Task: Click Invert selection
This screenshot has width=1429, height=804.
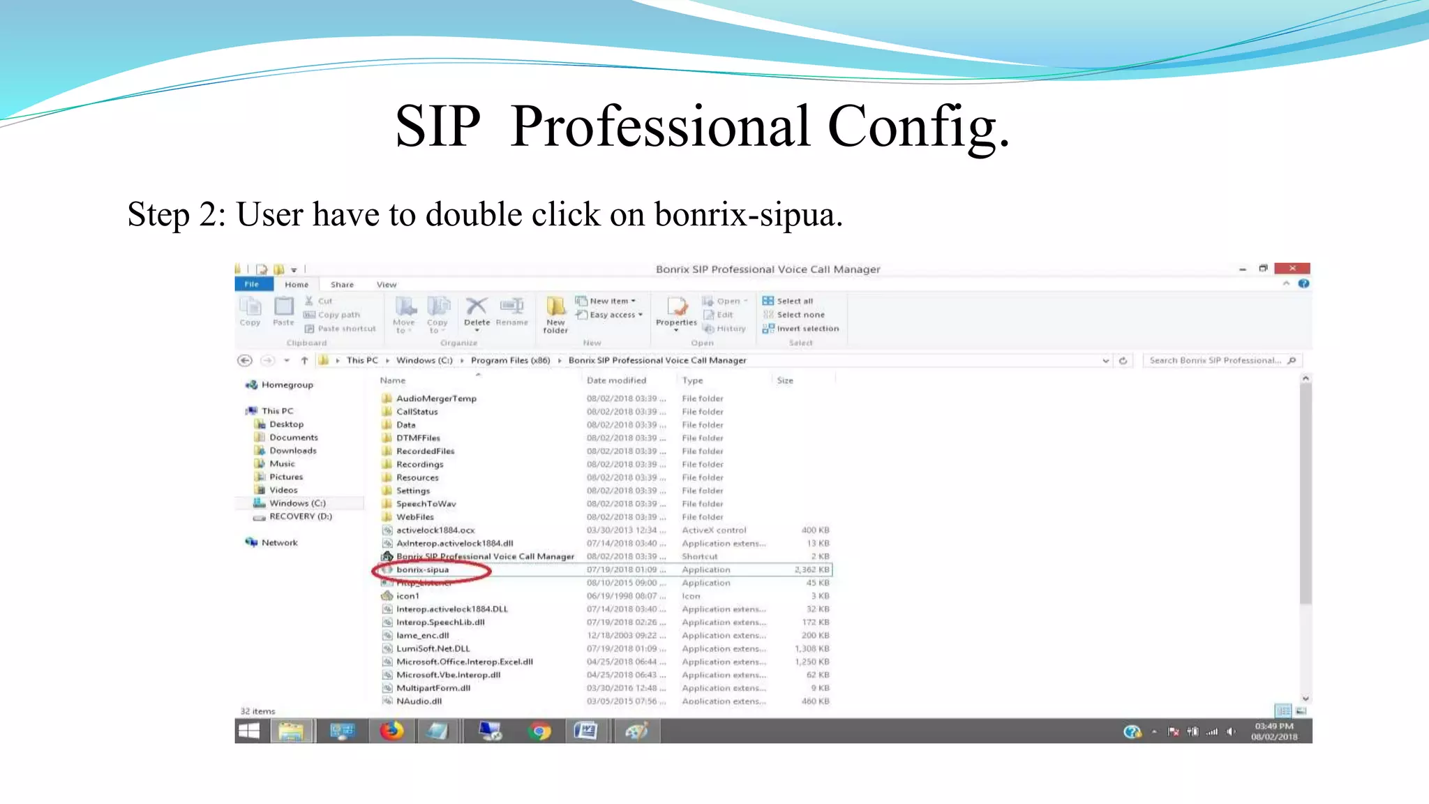Action: point(801,329)
